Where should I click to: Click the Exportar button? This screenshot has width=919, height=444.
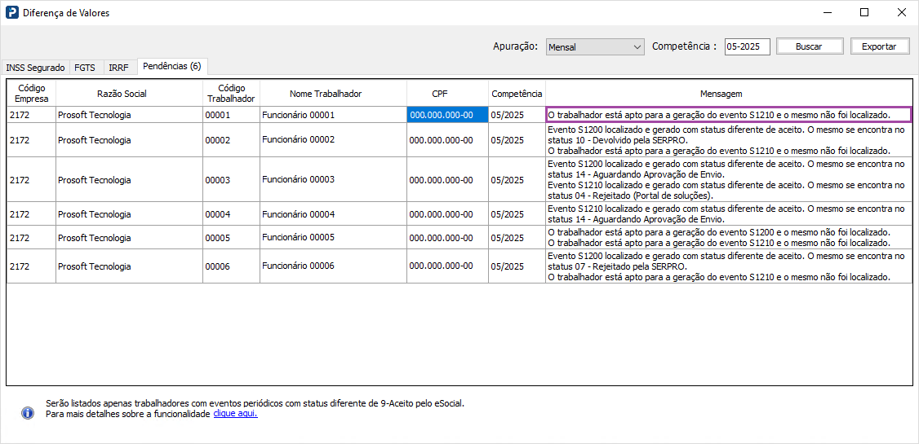coord(879,46)
